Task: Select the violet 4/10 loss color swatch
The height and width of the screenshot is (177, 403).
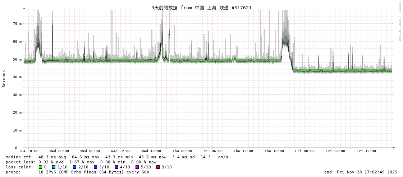Action: 116,167
